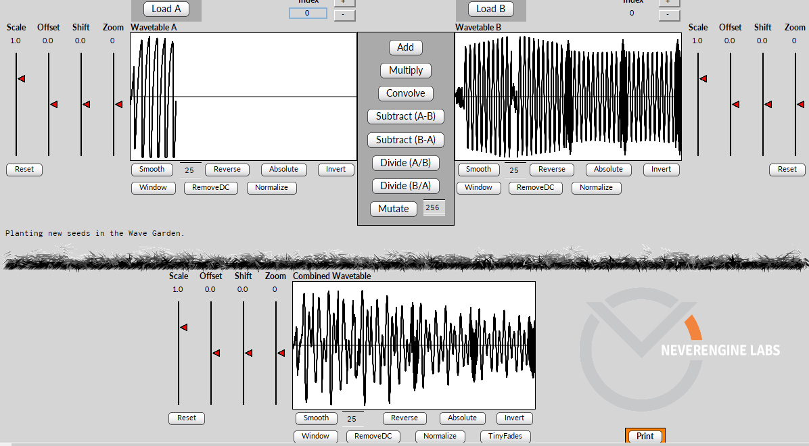
Task: Decrement the Wavetable A index with minus
Action: 345,15
